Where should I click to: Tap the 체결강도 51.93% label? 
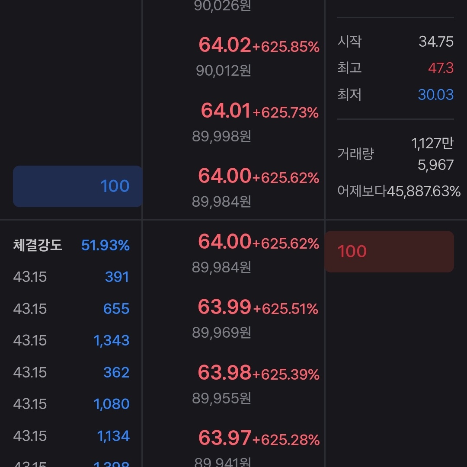71,246
